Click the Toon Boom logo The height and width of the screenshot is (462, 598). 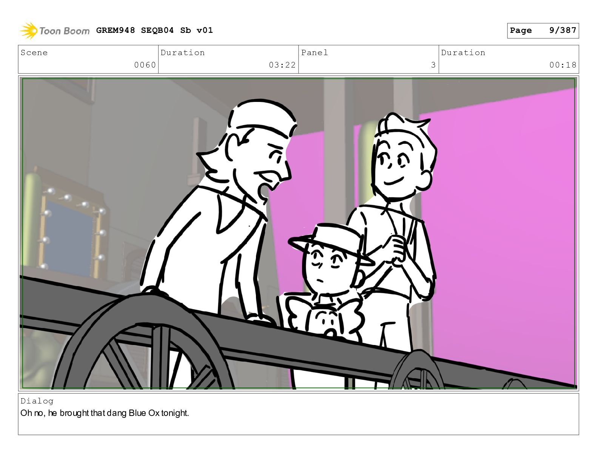point(55,31)
